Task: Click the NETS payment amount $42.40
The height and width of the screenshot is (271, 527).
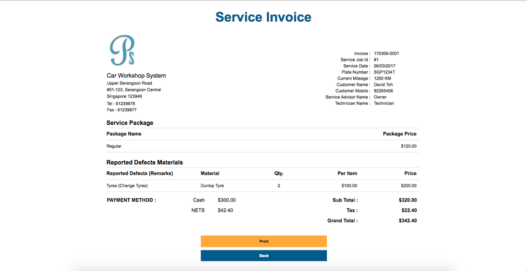Action: tap(225, 210)
